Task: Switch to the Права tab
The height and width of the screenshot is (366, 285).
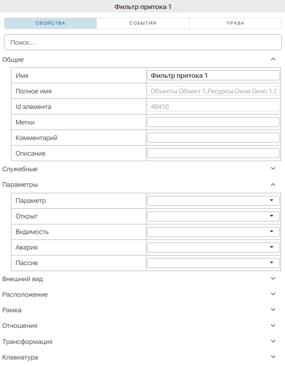Action: pyautogui.click(x=235, y=23)
